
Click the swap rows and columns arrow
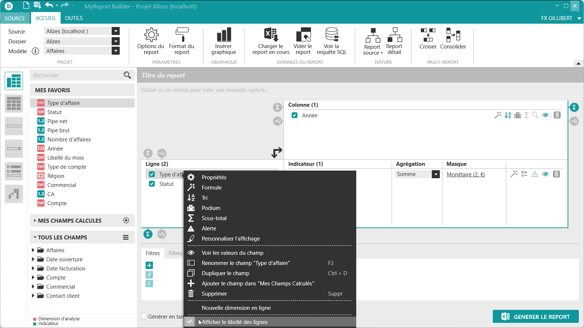tap(277, 152)
